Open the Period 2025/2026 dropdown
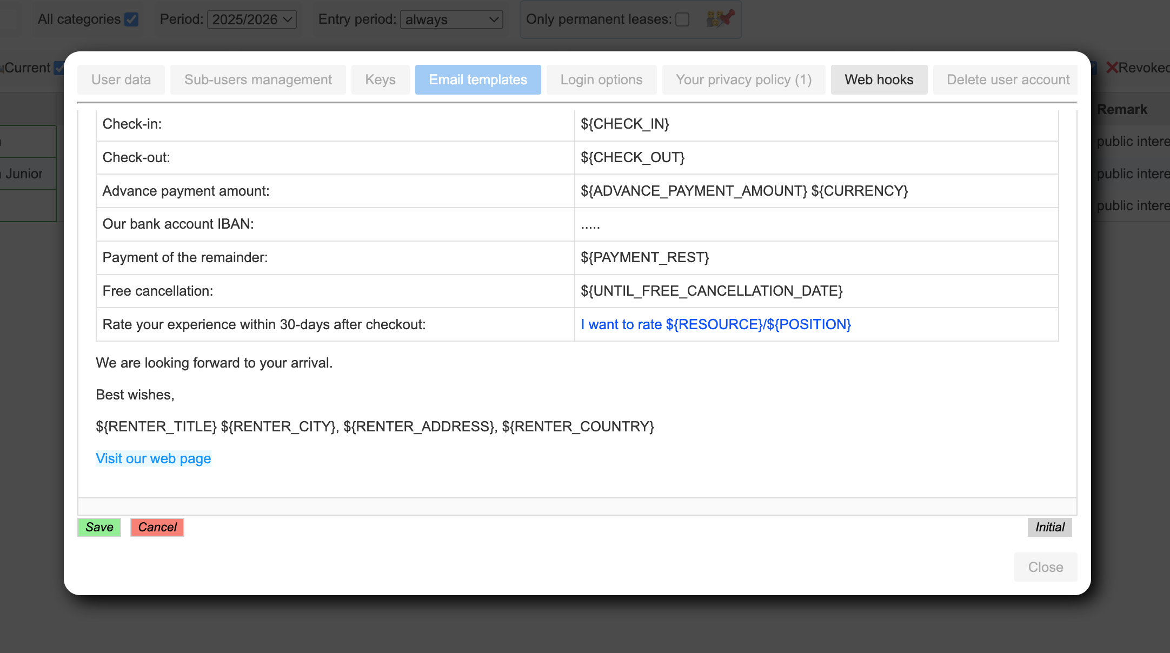This screenshot has width=1170, height=653. pos(252,19)
